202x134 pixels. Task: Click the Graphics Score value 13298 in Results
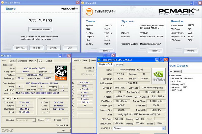191,37
